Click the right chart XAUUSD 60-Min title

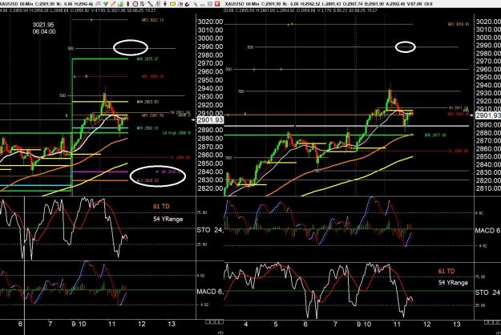pyautogui.click(x=242, y=4)
